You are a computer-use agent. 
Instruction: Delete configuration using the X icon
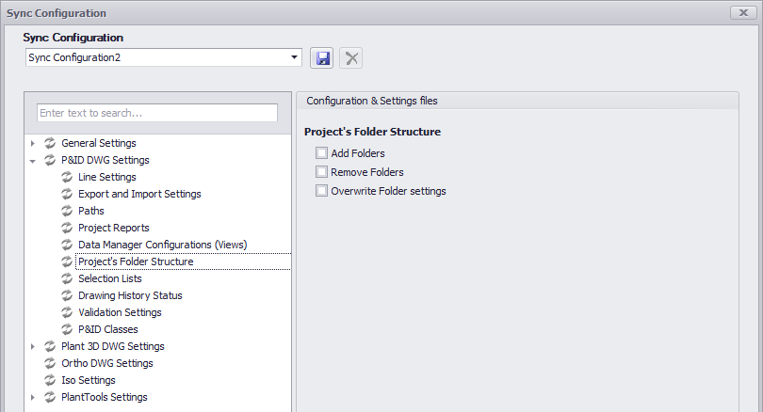pos(350,58)
